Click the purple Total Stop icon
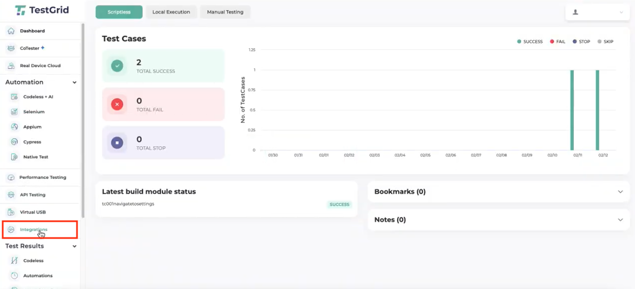Screen dimensions: 635x289 (117, 143)
